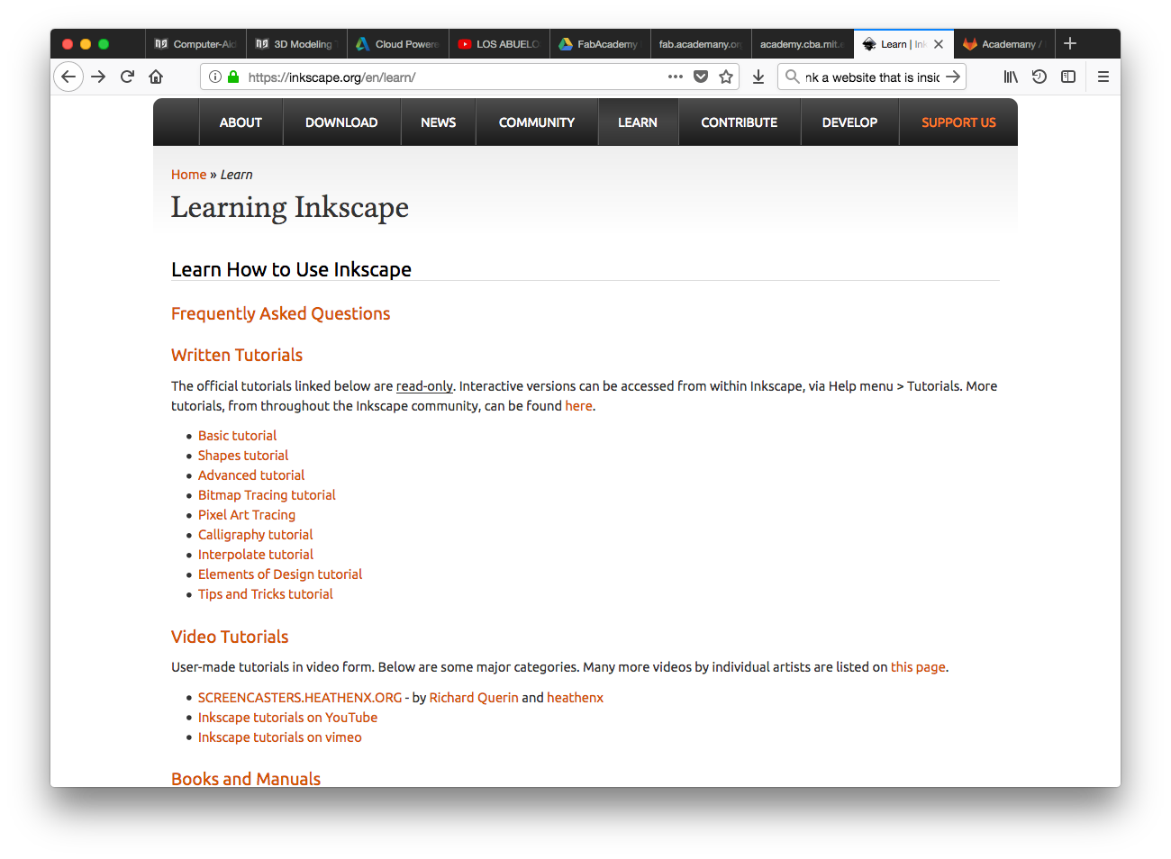Open the COMMUNITY navigation item
Image resolution: width=1171 pixels, height=859 pixels.
coord(537,122)
